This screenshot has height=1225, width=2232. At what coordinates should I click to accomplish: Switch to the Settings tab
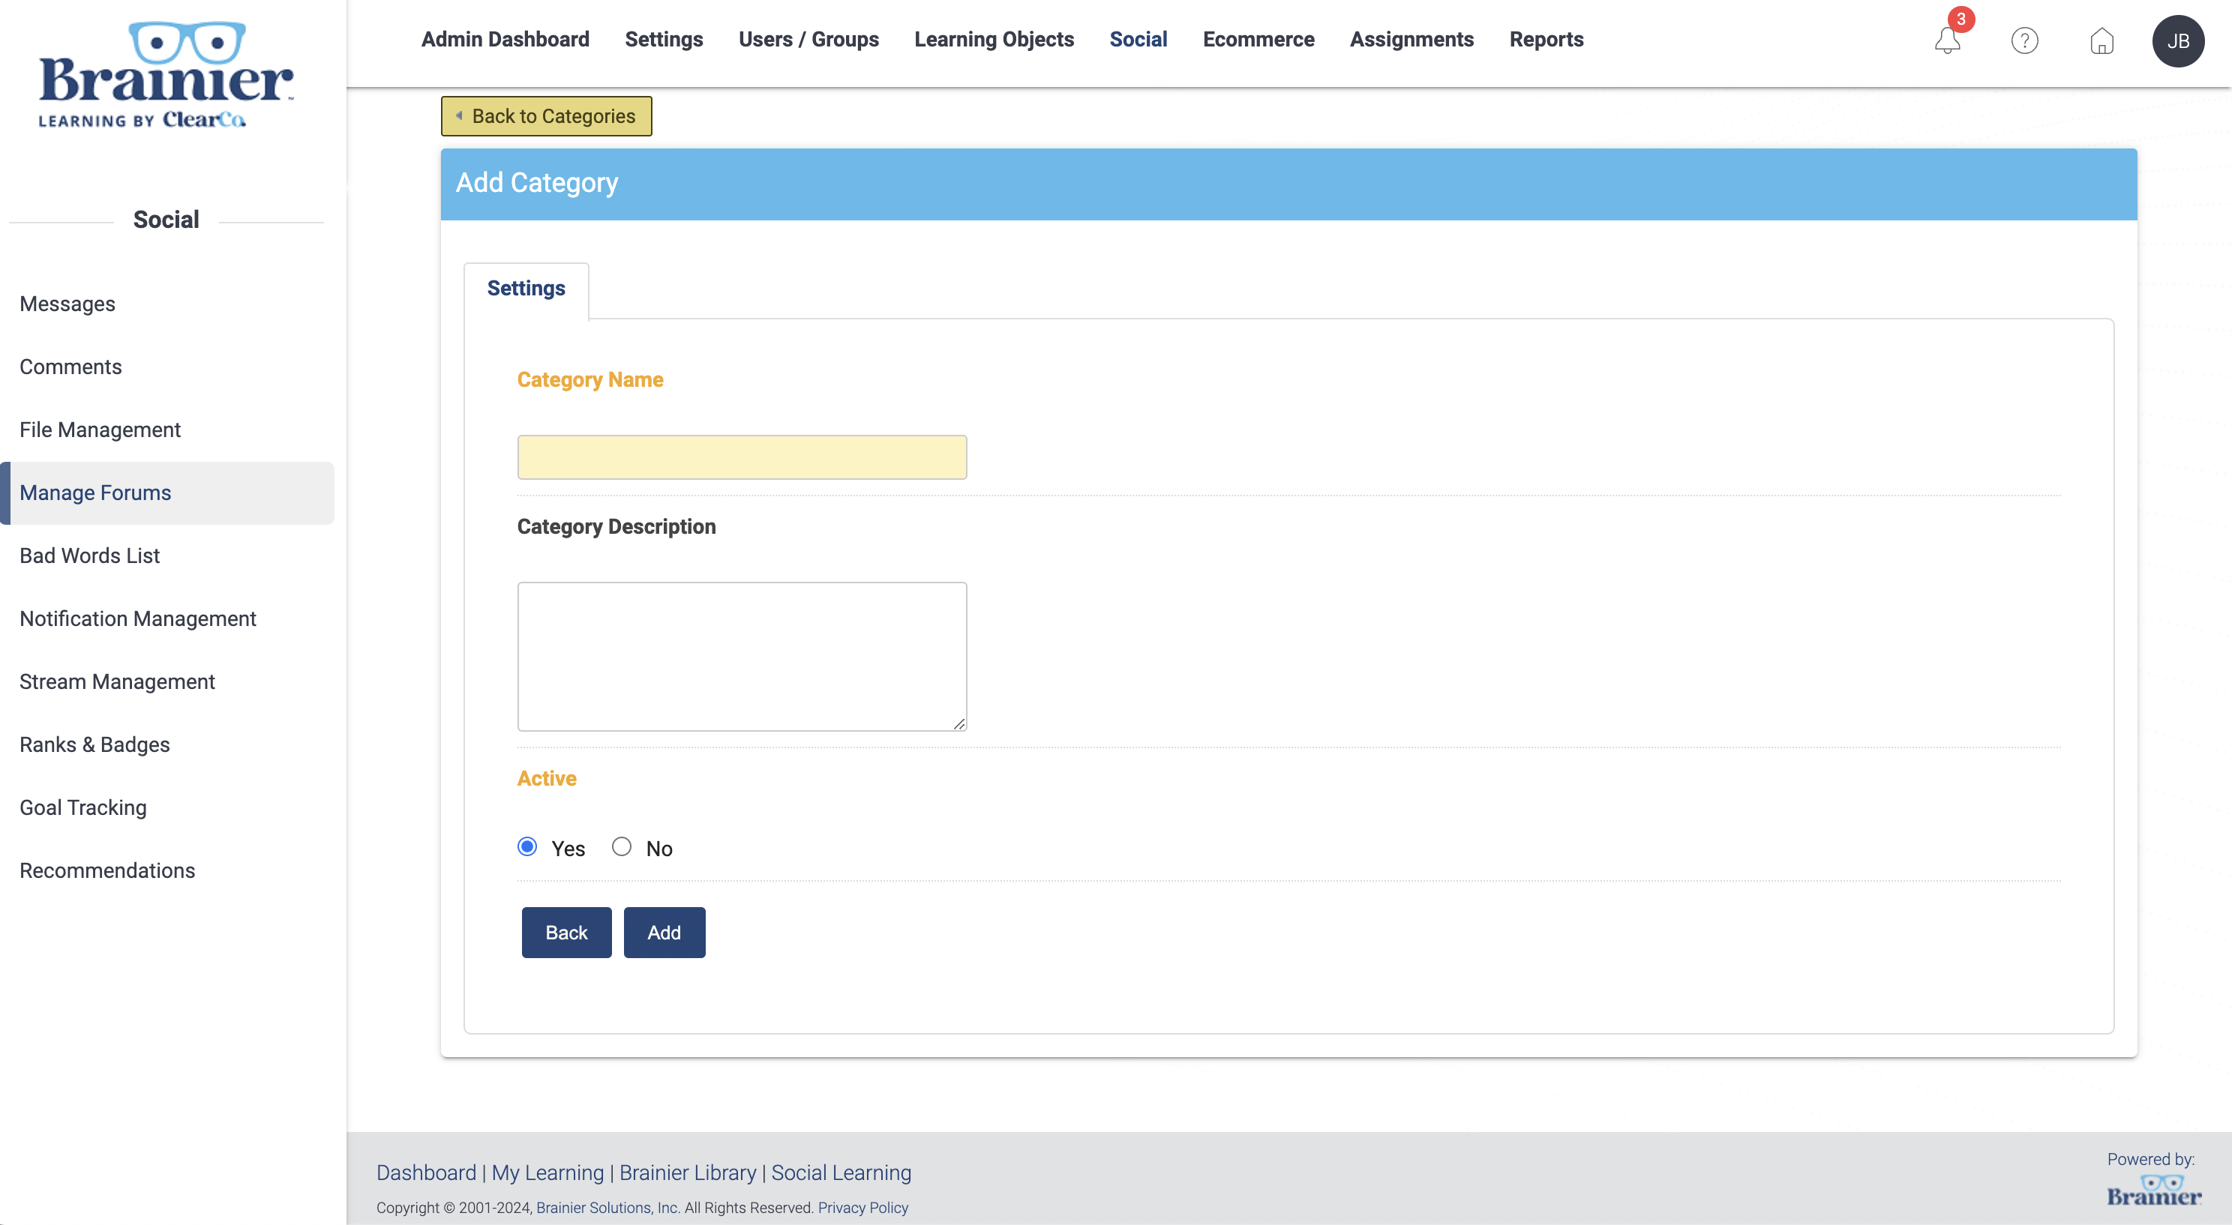(x=526, y=289)
